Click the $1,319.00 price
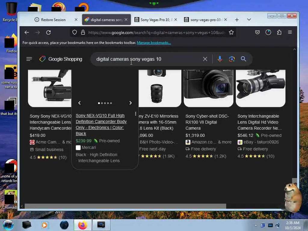 click(x=195, y=135)
